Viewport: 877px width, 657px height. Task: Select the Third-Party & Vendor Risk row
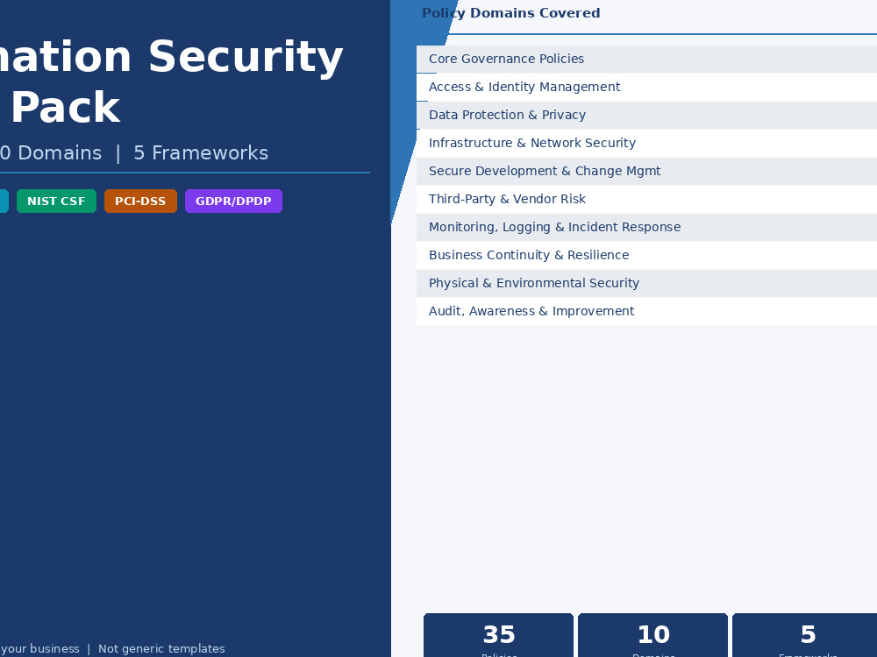(646, 199)
